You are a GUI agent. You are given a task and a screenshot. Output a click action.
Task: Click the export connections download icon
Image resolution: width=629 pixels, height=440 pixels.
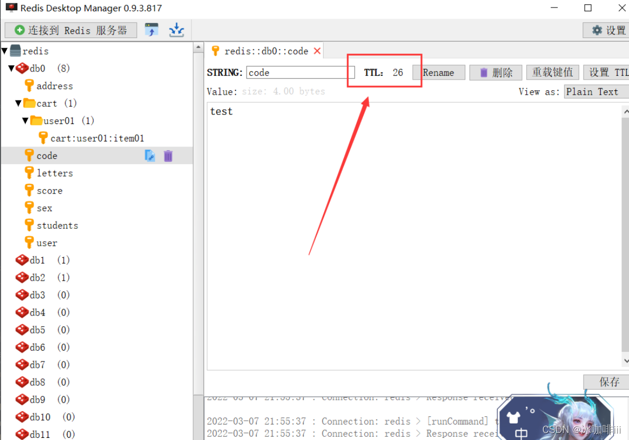pos(177,30)
